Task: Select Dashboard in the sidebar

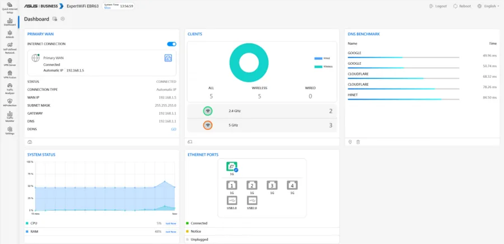Action: 10,22
